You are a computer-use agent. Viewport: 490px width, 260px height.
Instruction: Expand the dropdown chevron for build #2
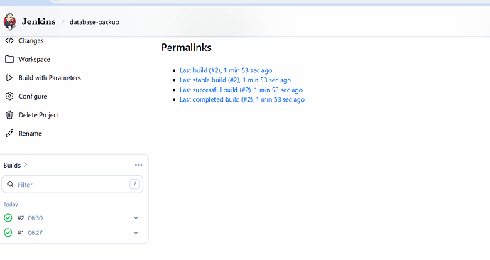(x=136, y=218)
